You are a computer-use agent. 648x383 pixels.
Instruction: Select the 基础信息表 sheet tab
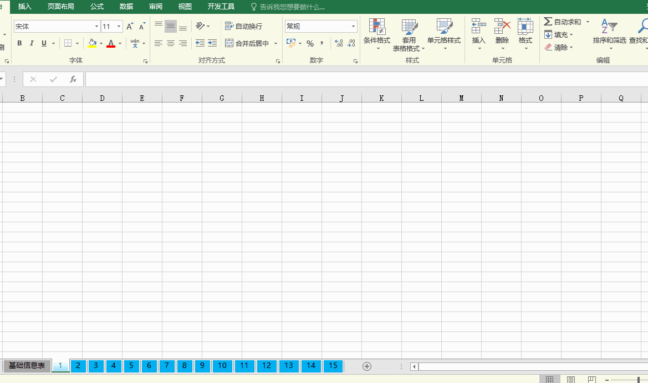point(27,366)
